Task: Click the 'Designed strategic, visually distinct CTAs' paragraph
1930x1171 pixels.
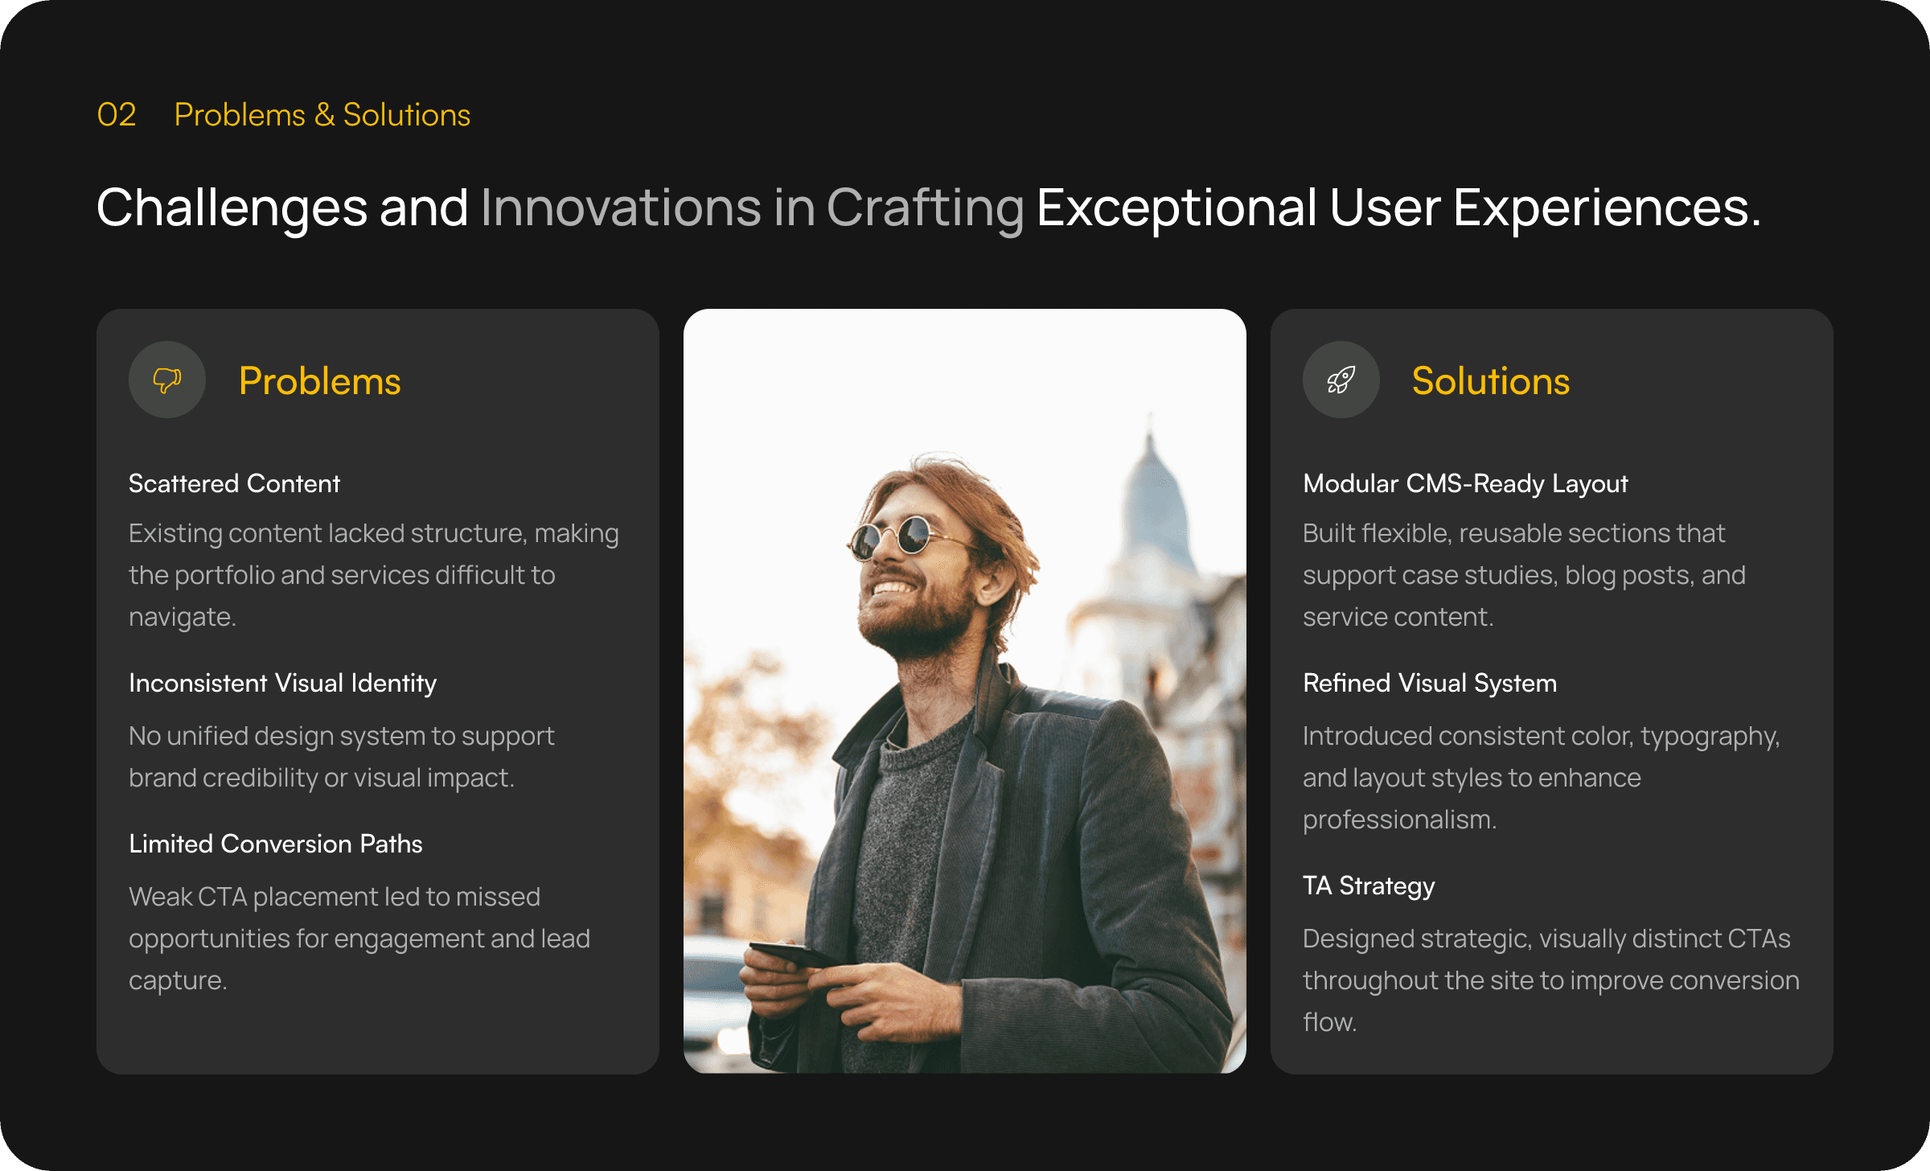Action: pos(1550,980)
